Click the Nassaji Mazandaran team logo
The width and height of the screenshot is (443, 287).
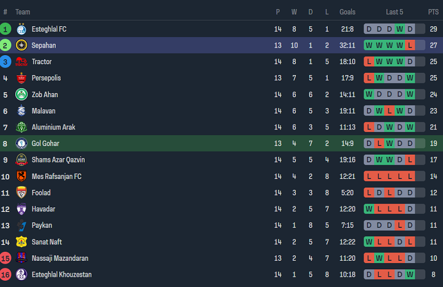[x=22, y=259]
